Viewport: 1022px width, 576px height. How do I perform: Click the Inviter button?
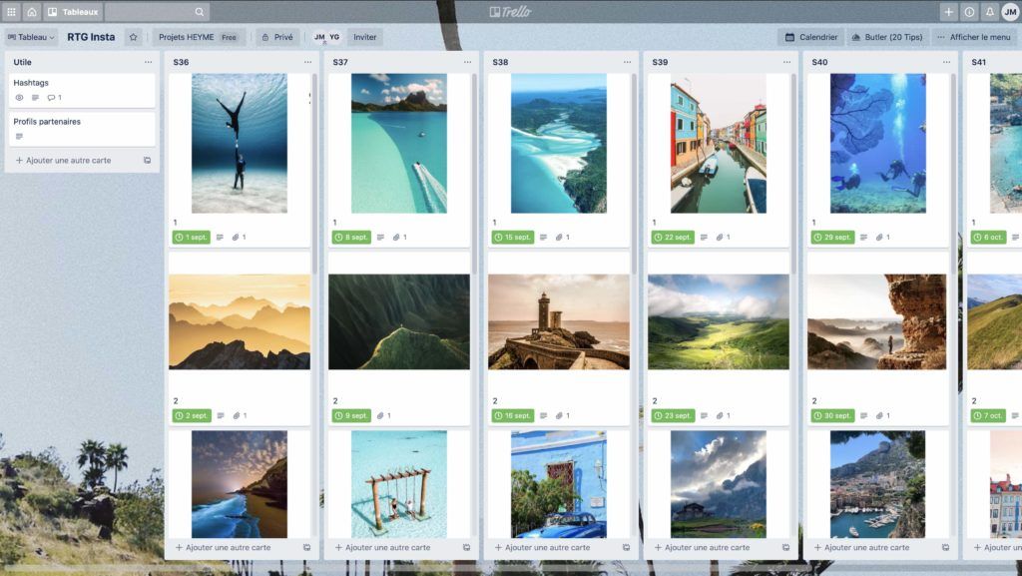click(x=365, y=37)
